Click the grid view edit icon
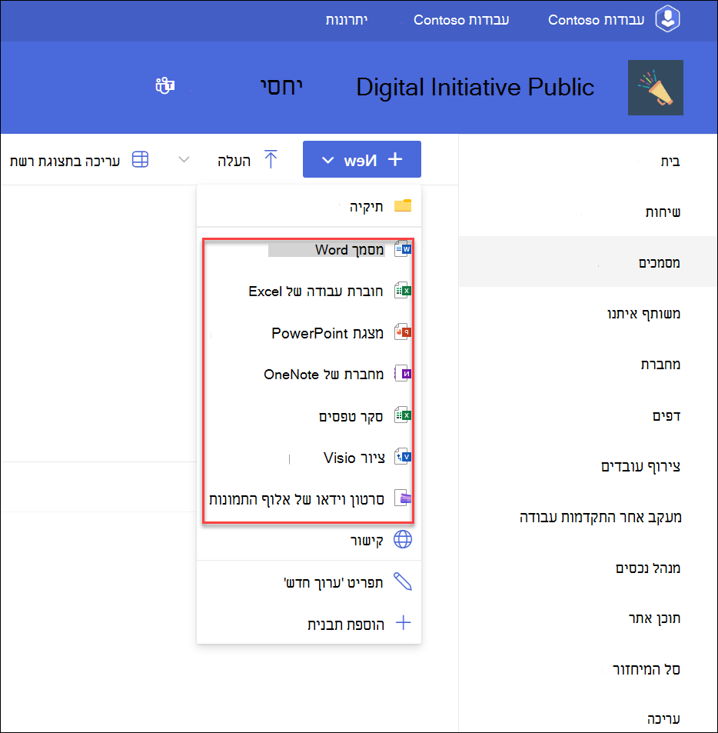Viewport: 718px width, 733px height. (140, 159)
